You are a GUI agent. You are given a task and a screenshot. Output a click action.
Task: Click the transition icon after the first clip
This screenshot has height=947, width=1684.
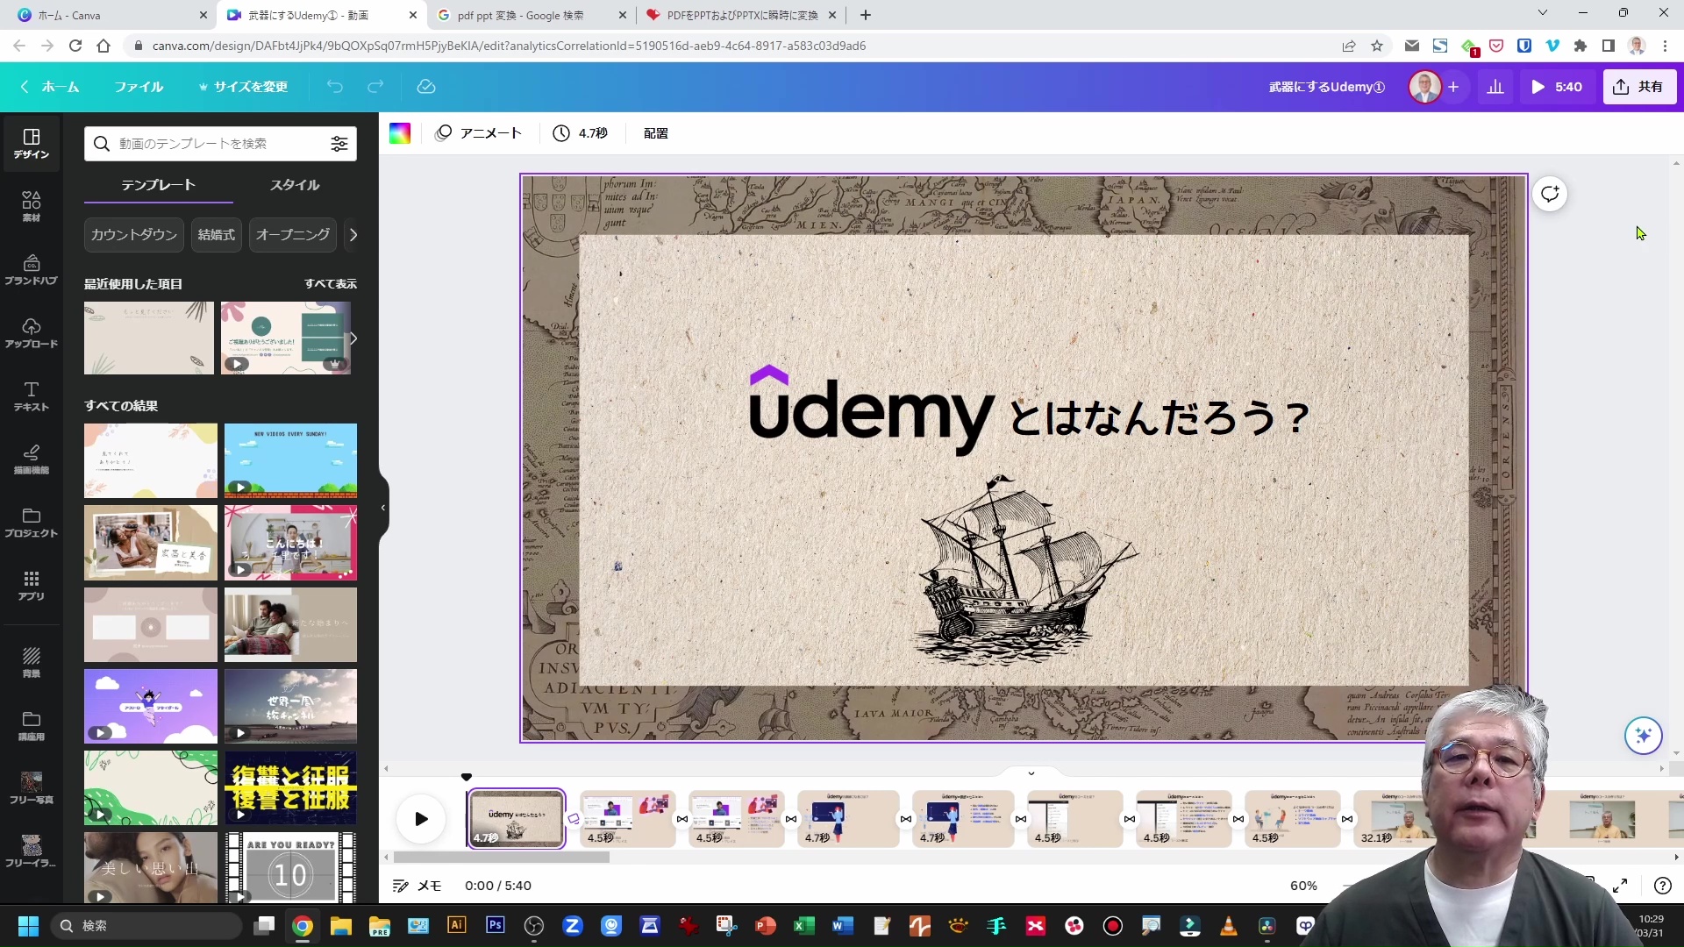pos(574,818)
